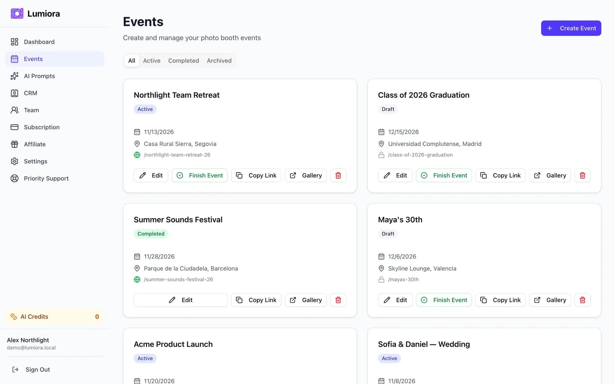615x384 pixels.
Task: Copy link for Summer Sounds Festival
Action: click(256, 300)
